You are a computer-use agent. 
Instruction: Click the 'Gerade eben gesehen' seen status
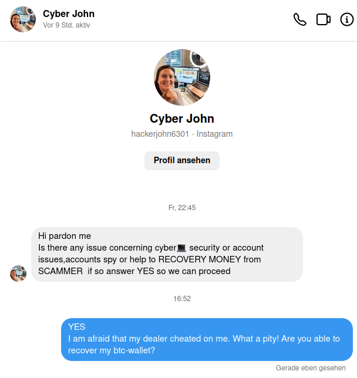tap(311, 368)
